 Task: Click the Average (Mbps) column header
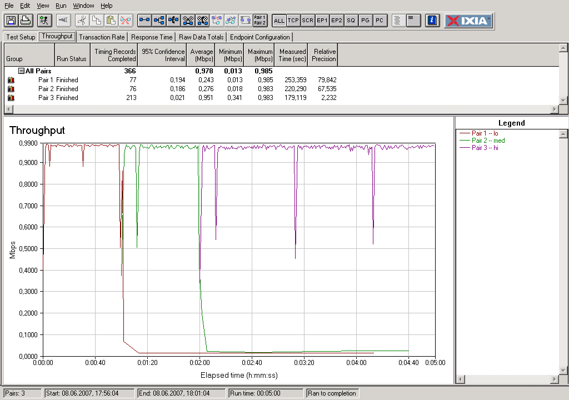[x=201, y=55]
